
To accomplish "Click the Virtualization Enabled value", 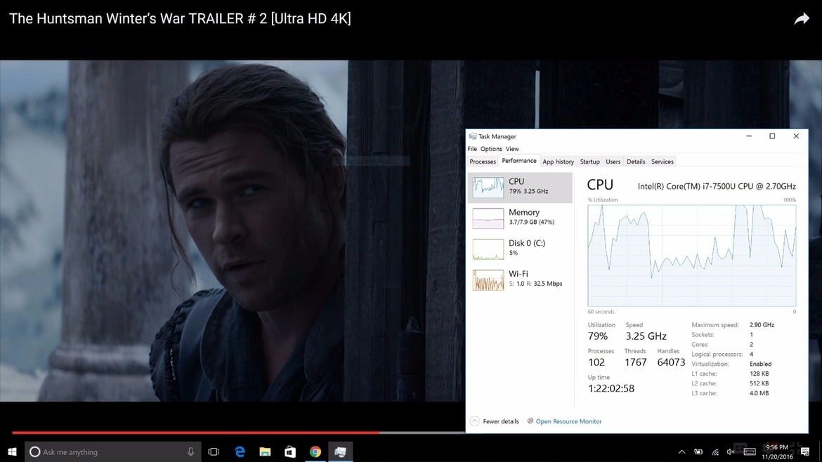I will [x=760, y=364].
